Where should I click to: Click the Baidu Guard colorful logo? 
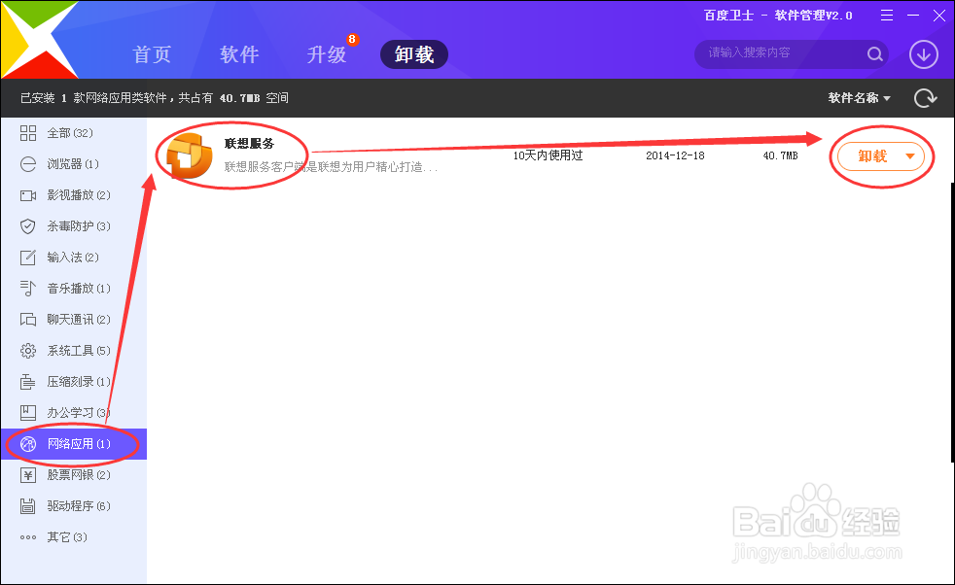coord(39,39)
